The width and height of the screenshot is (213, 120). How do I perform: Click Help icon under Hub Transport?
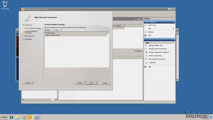145,35
